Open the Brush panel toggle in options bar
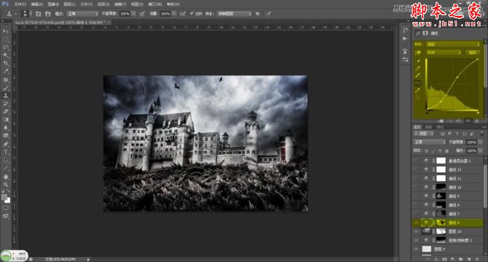Viewport: 488px width, 262px height. point(38,13)
